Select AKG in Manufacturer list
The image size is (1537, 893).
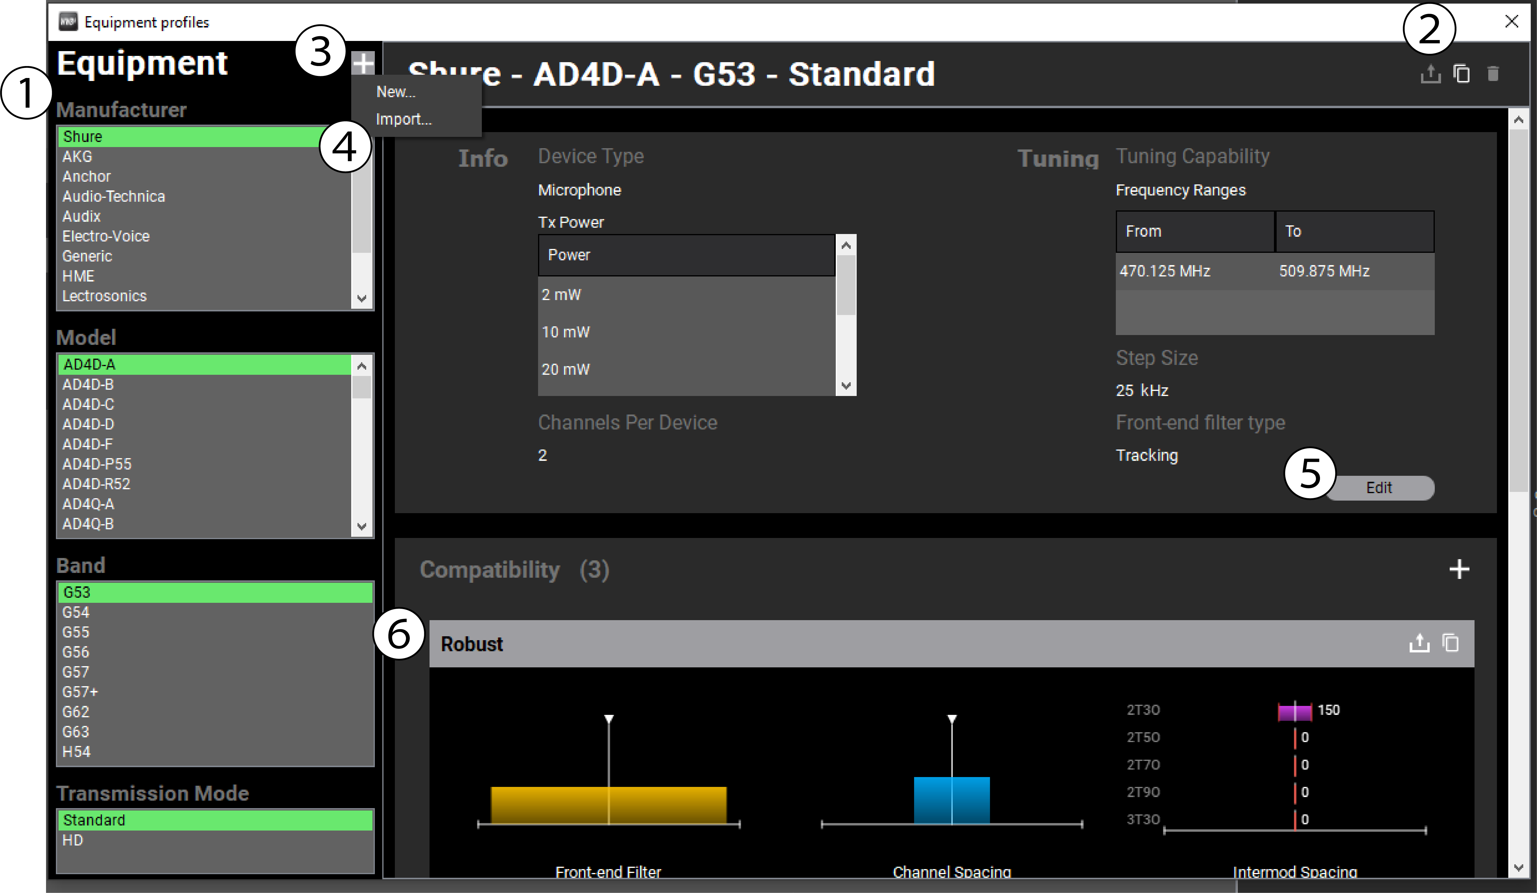point(204,157)
